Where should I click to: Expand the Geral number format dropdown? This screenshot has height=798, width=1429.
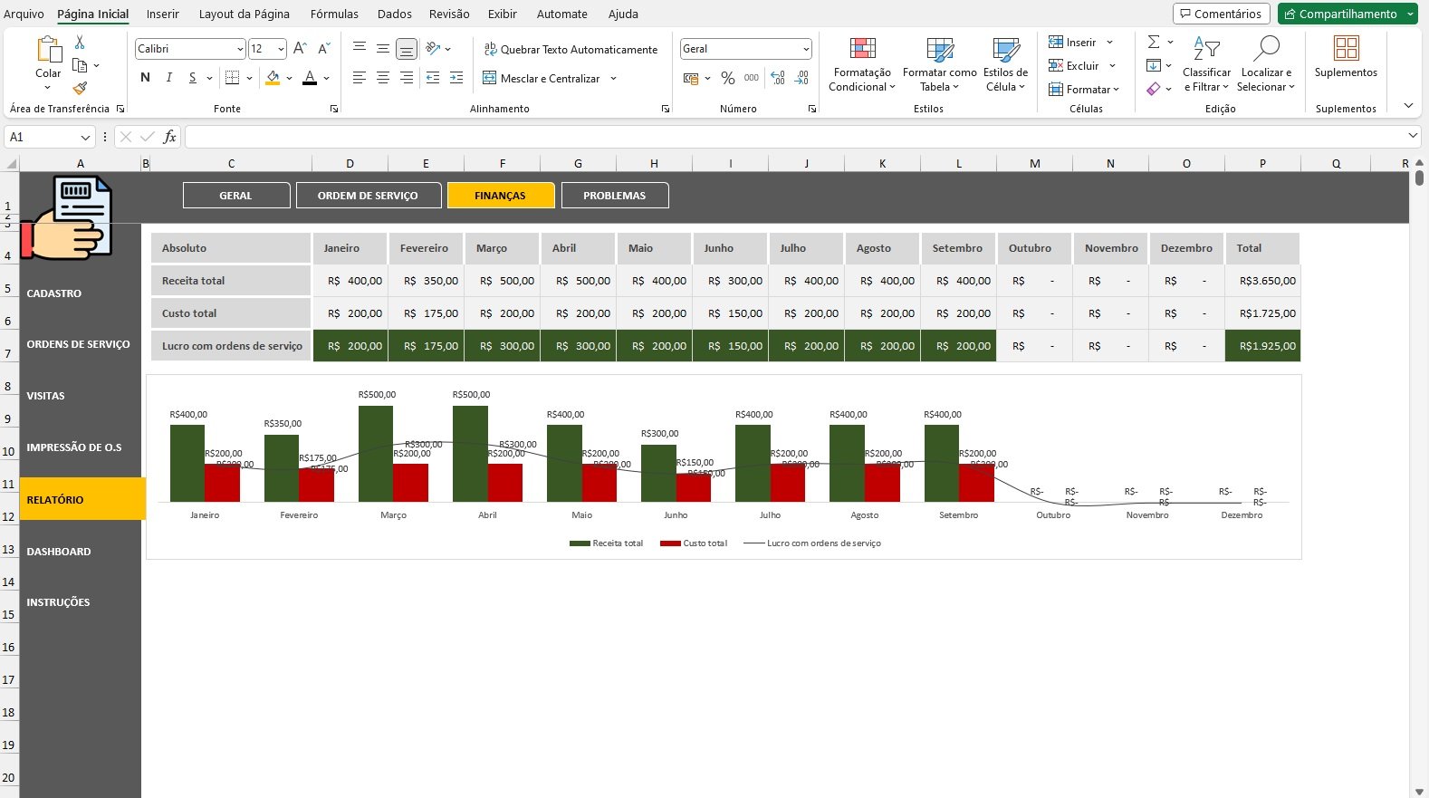pyautogui.click(x=805, y=49)
